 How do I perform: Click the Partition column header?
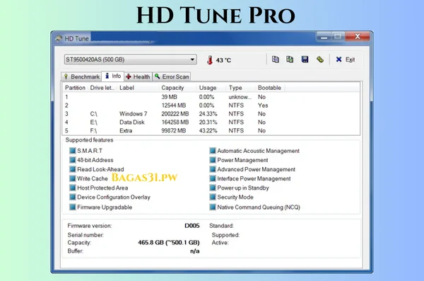pyautogui.click(x=75, y=88)
